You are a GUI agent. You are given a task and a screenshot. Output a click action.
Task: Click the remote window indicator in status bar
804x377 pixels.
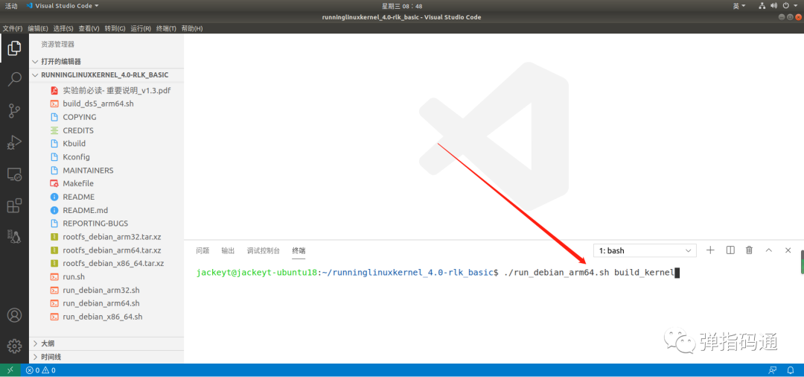10,370
